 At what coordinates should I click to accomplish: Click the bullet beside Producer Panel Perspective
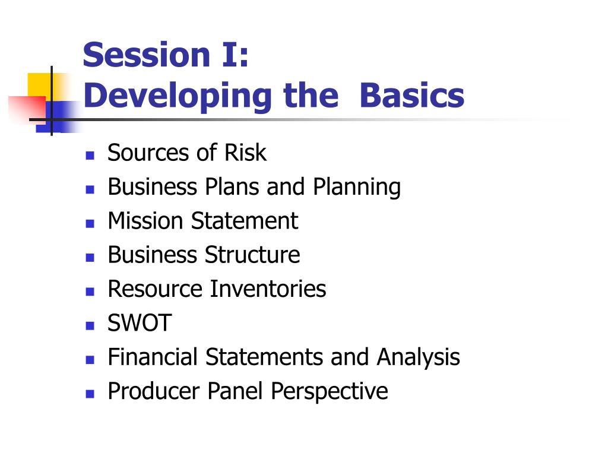coord(90,394)
